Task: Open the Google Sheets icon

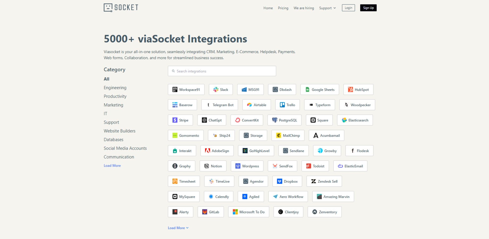Action: click(x=307, y=90)
